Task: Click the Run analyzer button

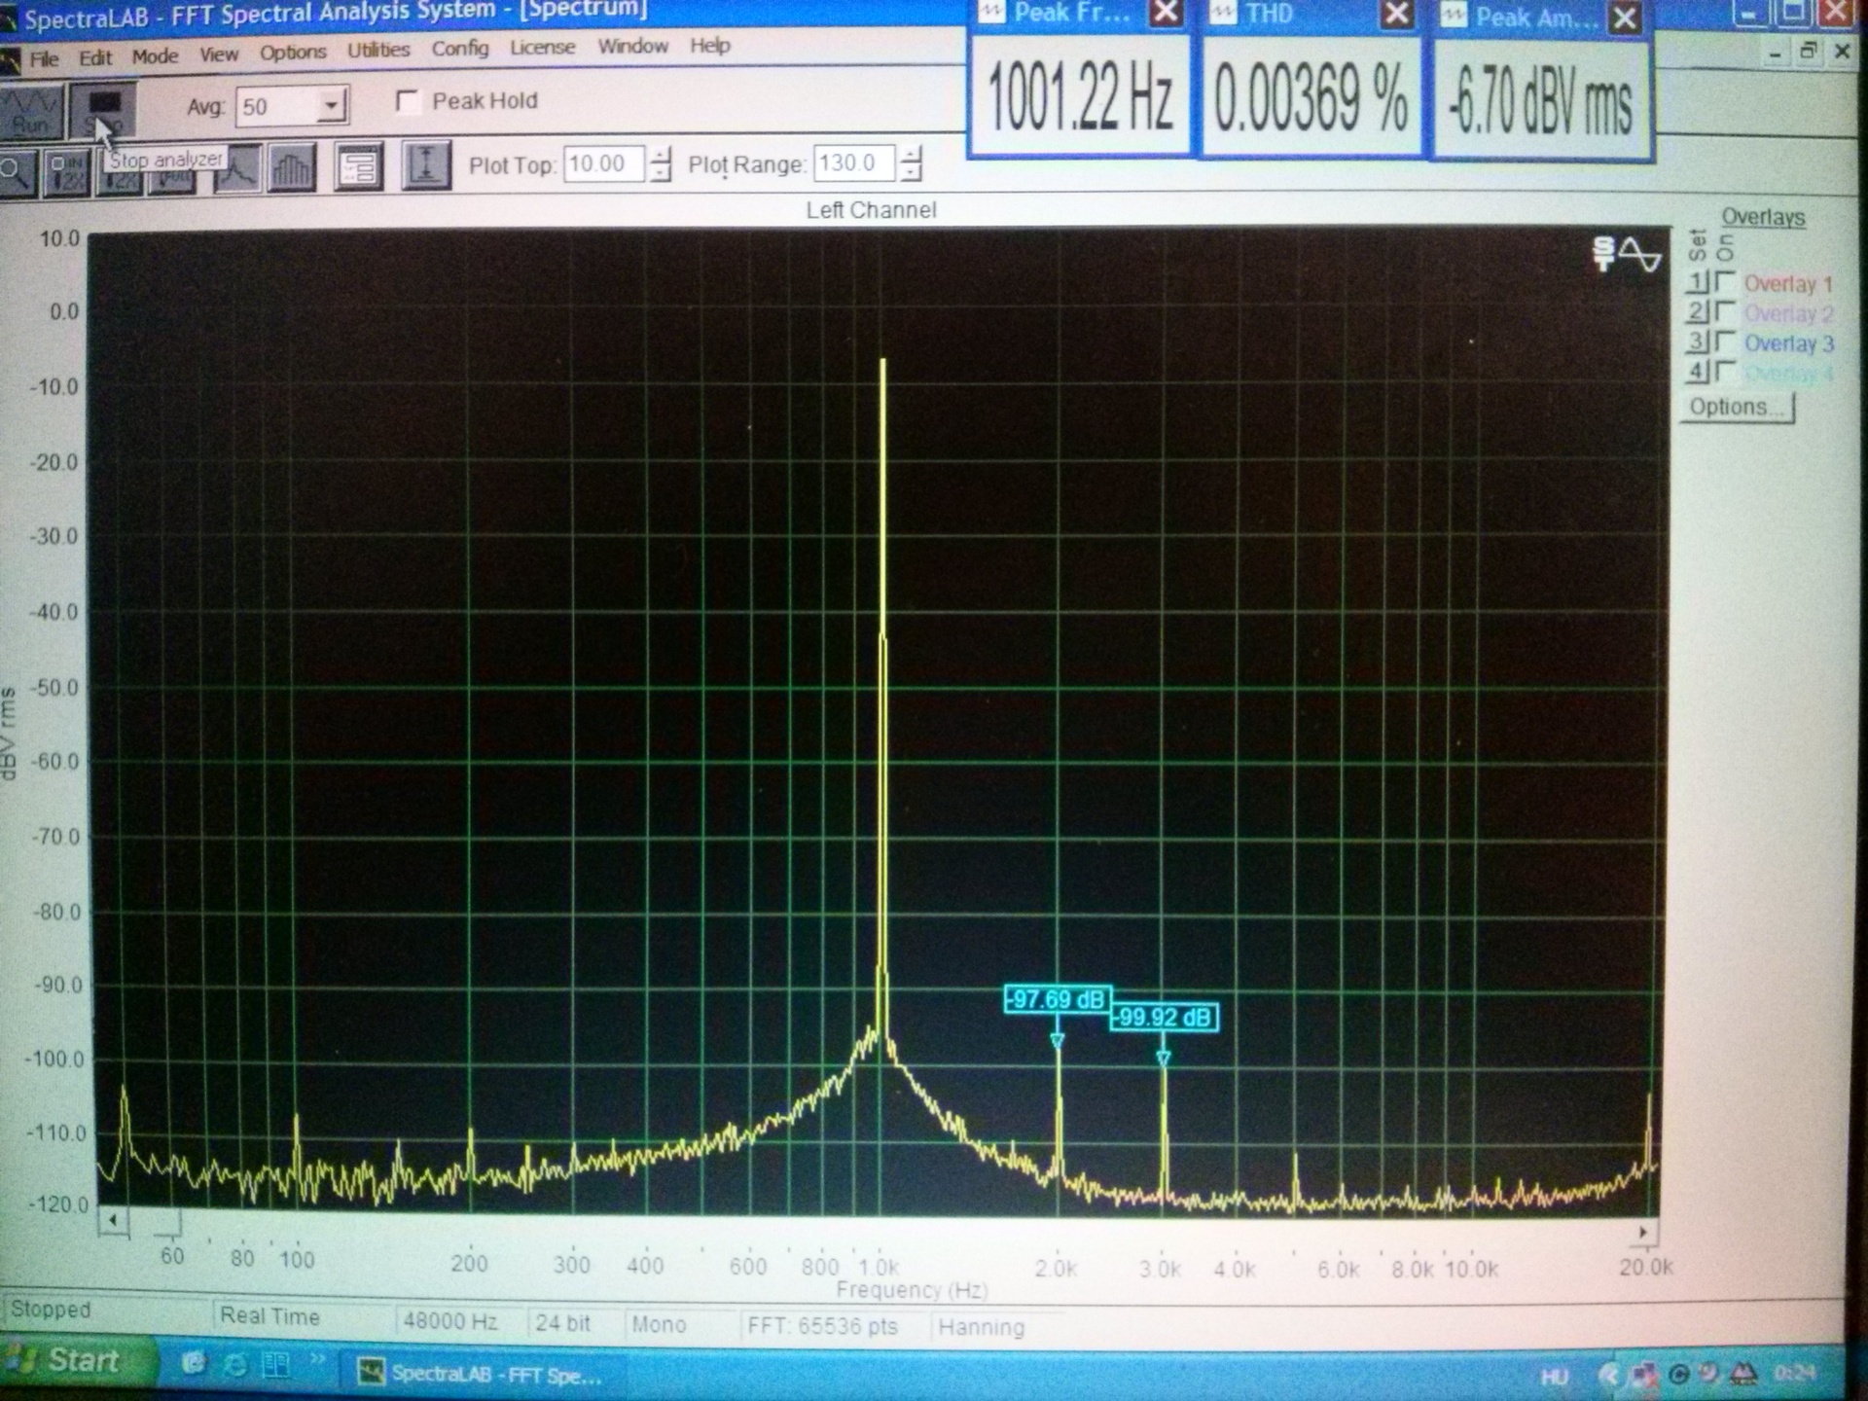Action: (x=31, y=112)
